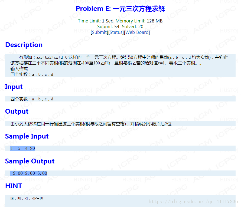Click the 'Solved: 20' count
This screenshot has width=241, height=207.
(132, 27)
